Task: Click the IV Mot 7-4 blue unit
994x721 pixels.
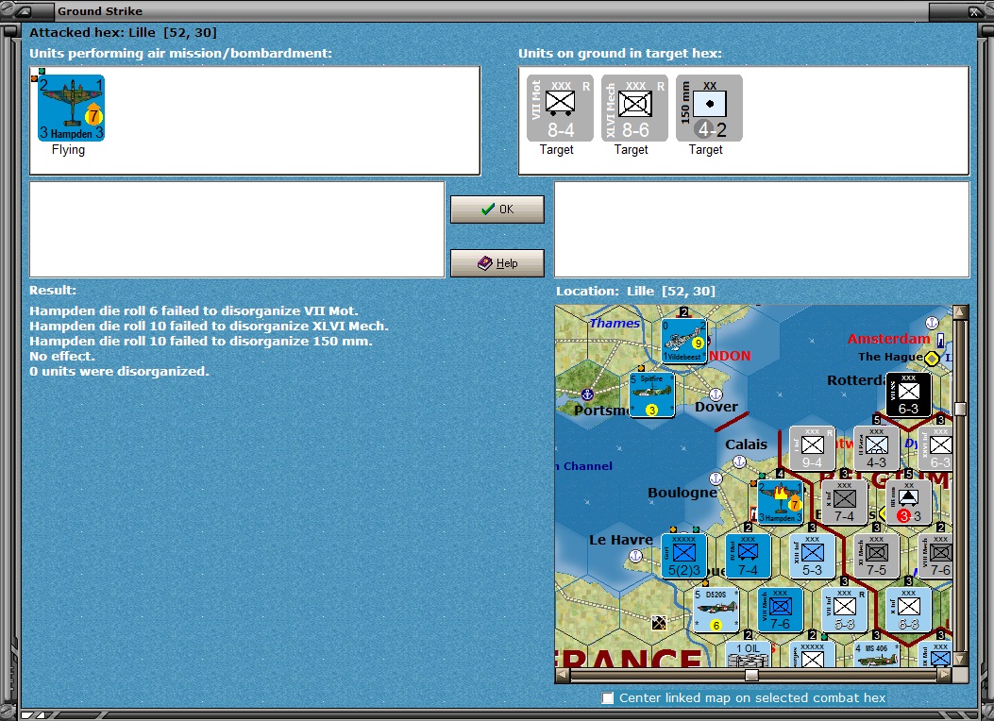Action: (748, 556)
